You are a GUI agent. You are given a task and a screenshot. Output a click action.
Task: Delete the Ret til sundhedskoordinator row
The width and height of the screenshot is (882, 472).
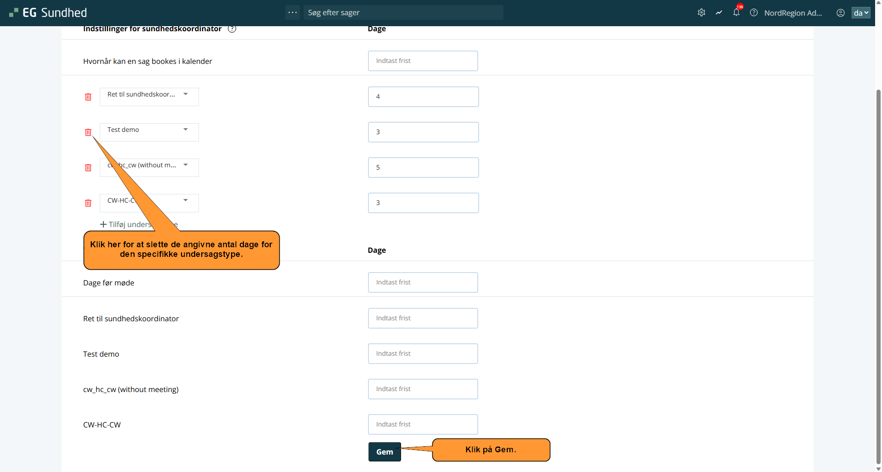click(88, 97)
